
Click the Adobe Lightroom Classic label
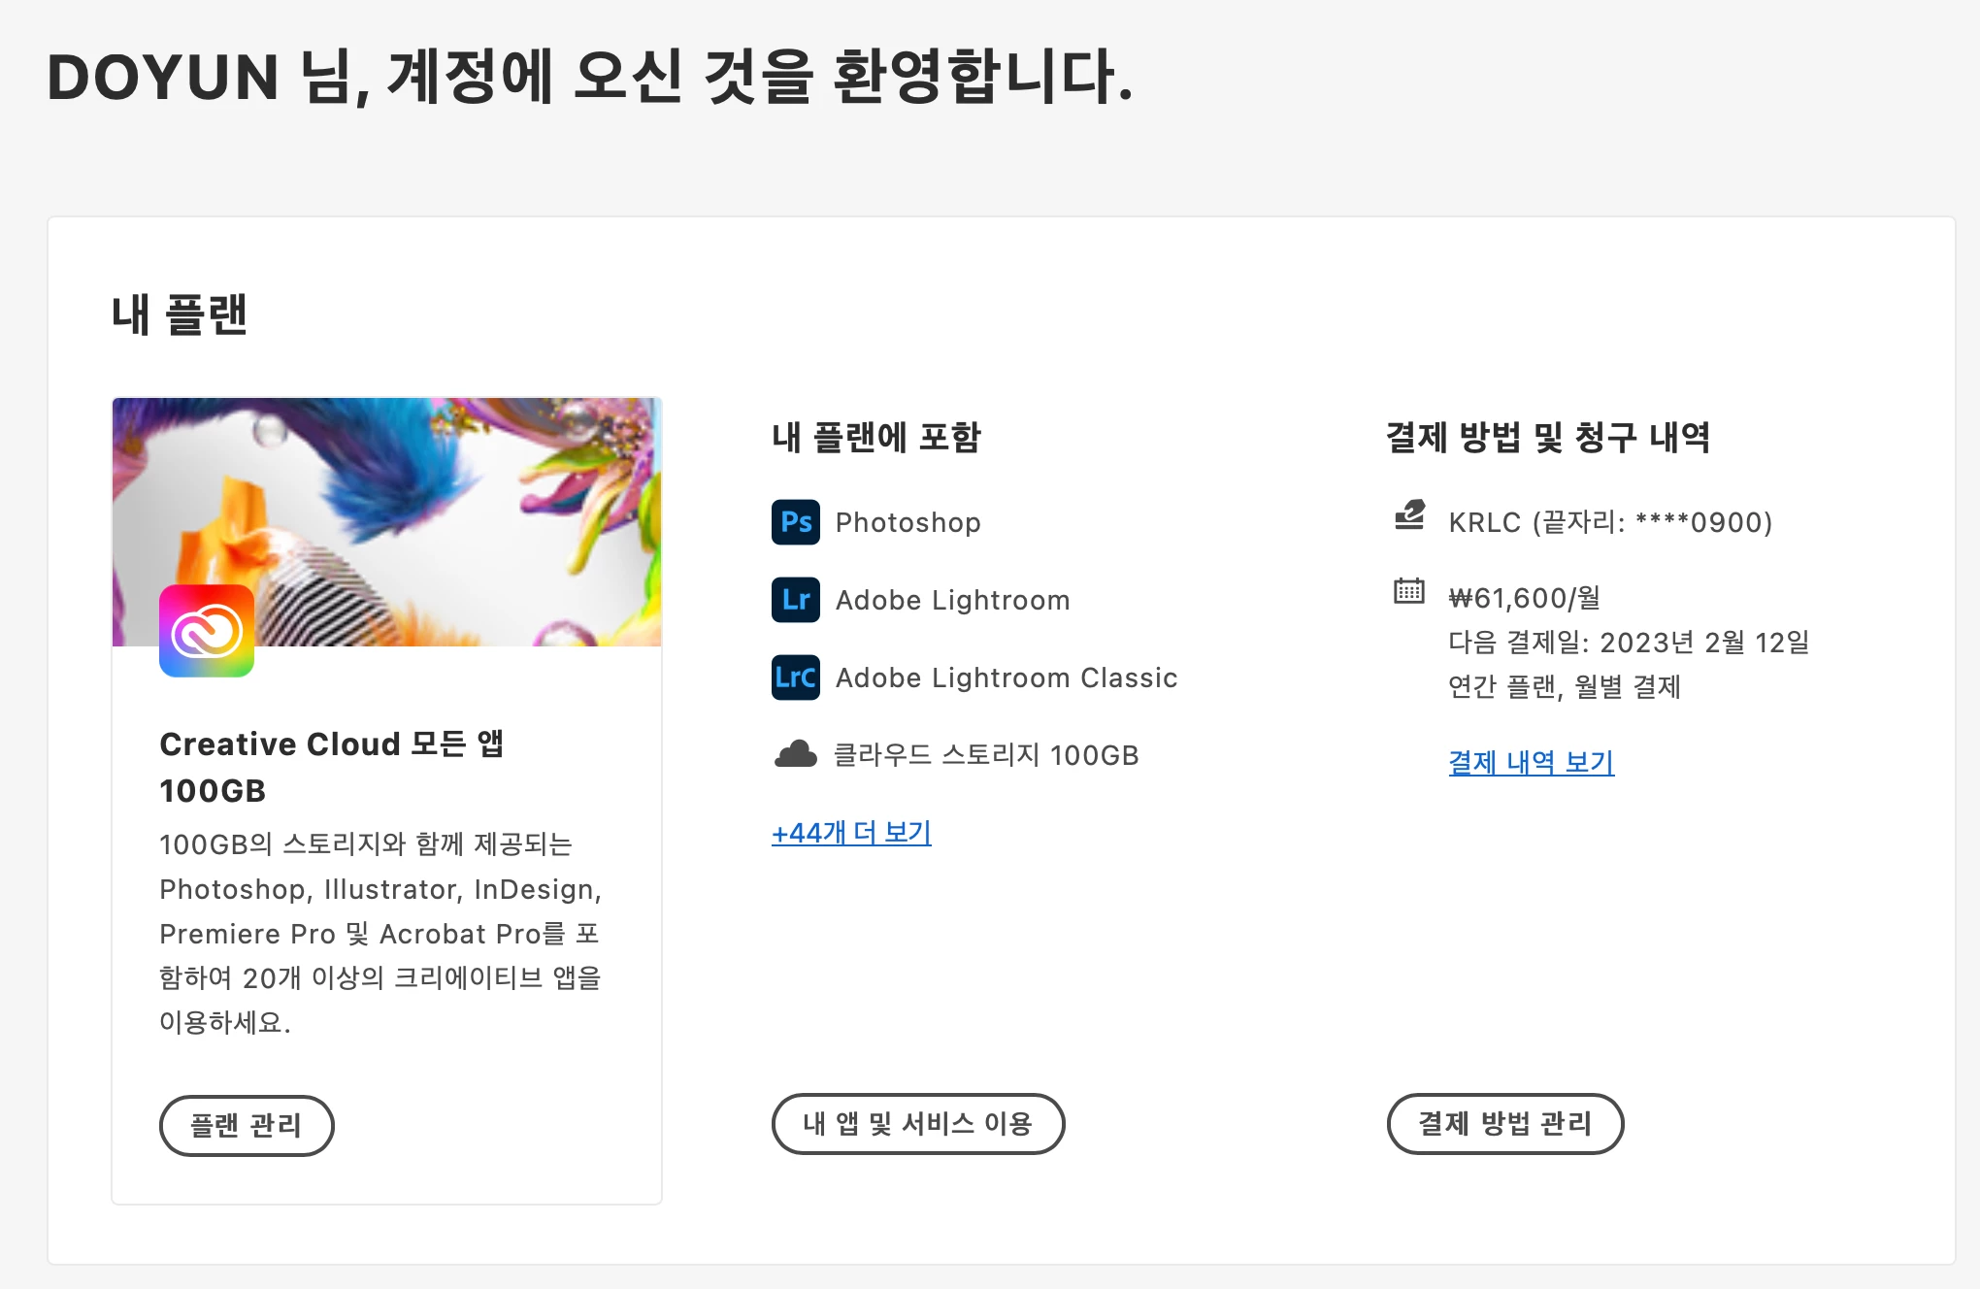(x=1006, y=678)
